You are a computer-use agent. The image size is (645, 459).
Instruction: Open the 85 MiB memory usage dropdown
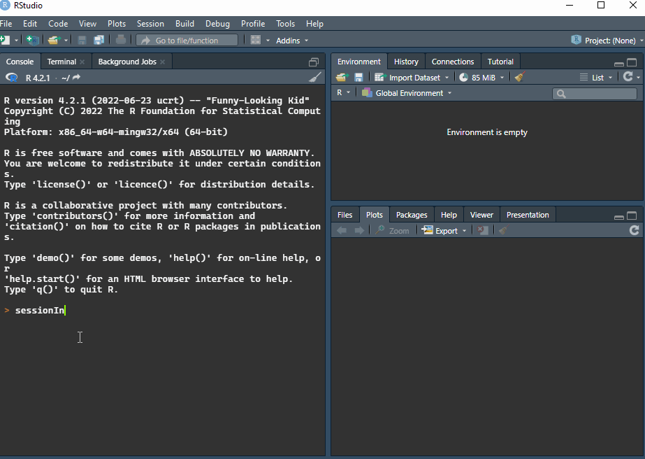coord(481,78)
